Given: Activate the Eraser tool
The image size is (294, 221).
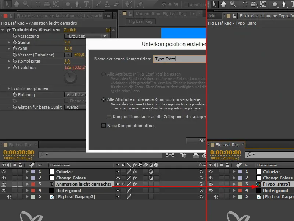Looking at the screenshot, I should tap(116, 4).
